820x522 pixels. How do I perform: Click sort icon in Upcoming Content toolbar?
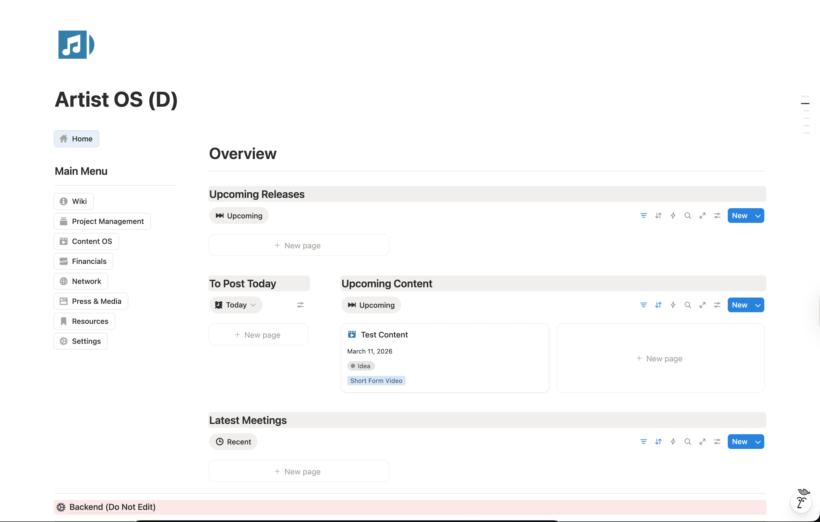(658, 305)
